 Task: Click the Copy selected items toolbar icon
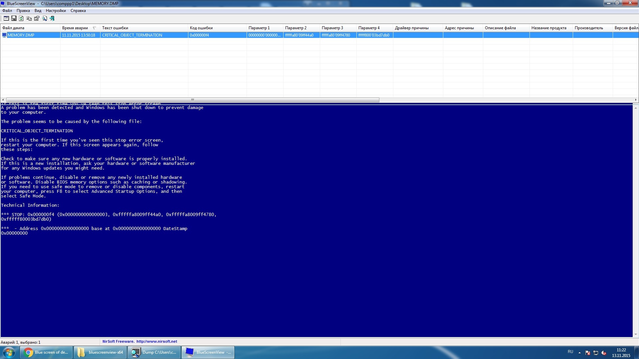pos(29,18)
